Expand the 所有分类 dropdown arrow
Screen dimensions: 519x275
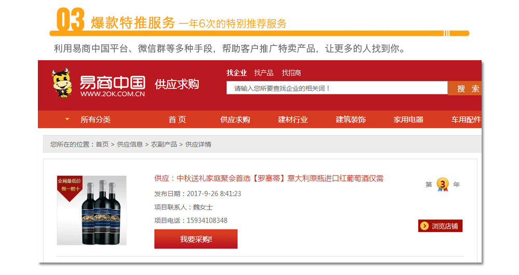tap(67, 119)
